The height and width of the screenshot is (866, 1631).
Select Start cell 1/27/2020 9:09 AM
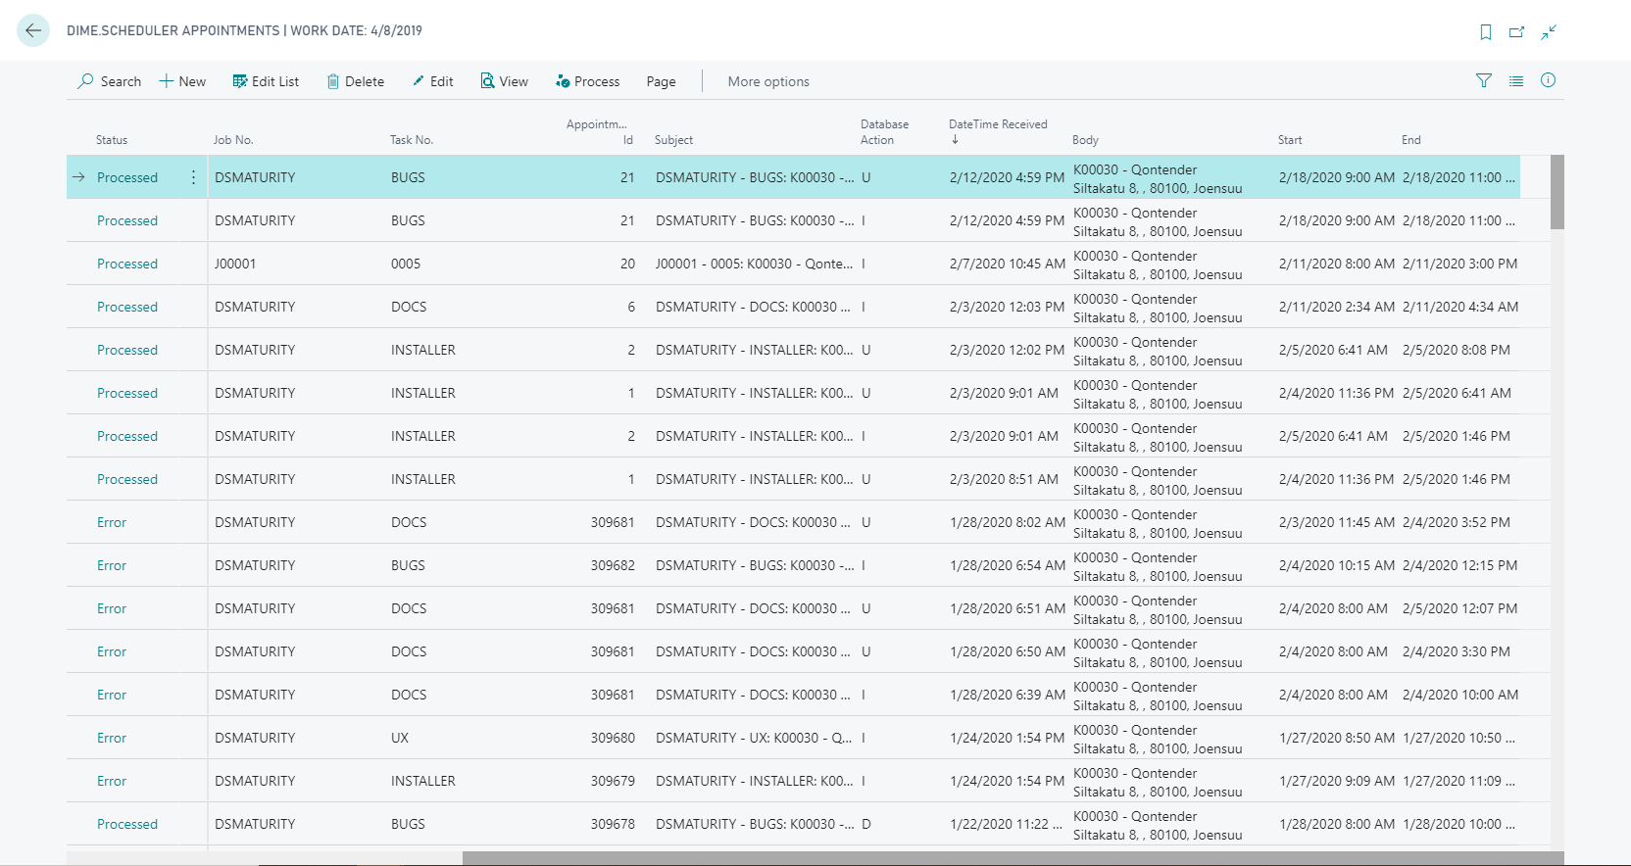pyautogui.click(x=1336, y=781)
